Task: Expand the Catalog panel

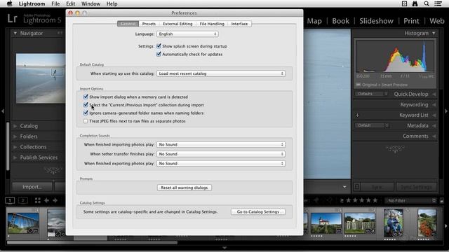Action: click(x=29, y=126)
